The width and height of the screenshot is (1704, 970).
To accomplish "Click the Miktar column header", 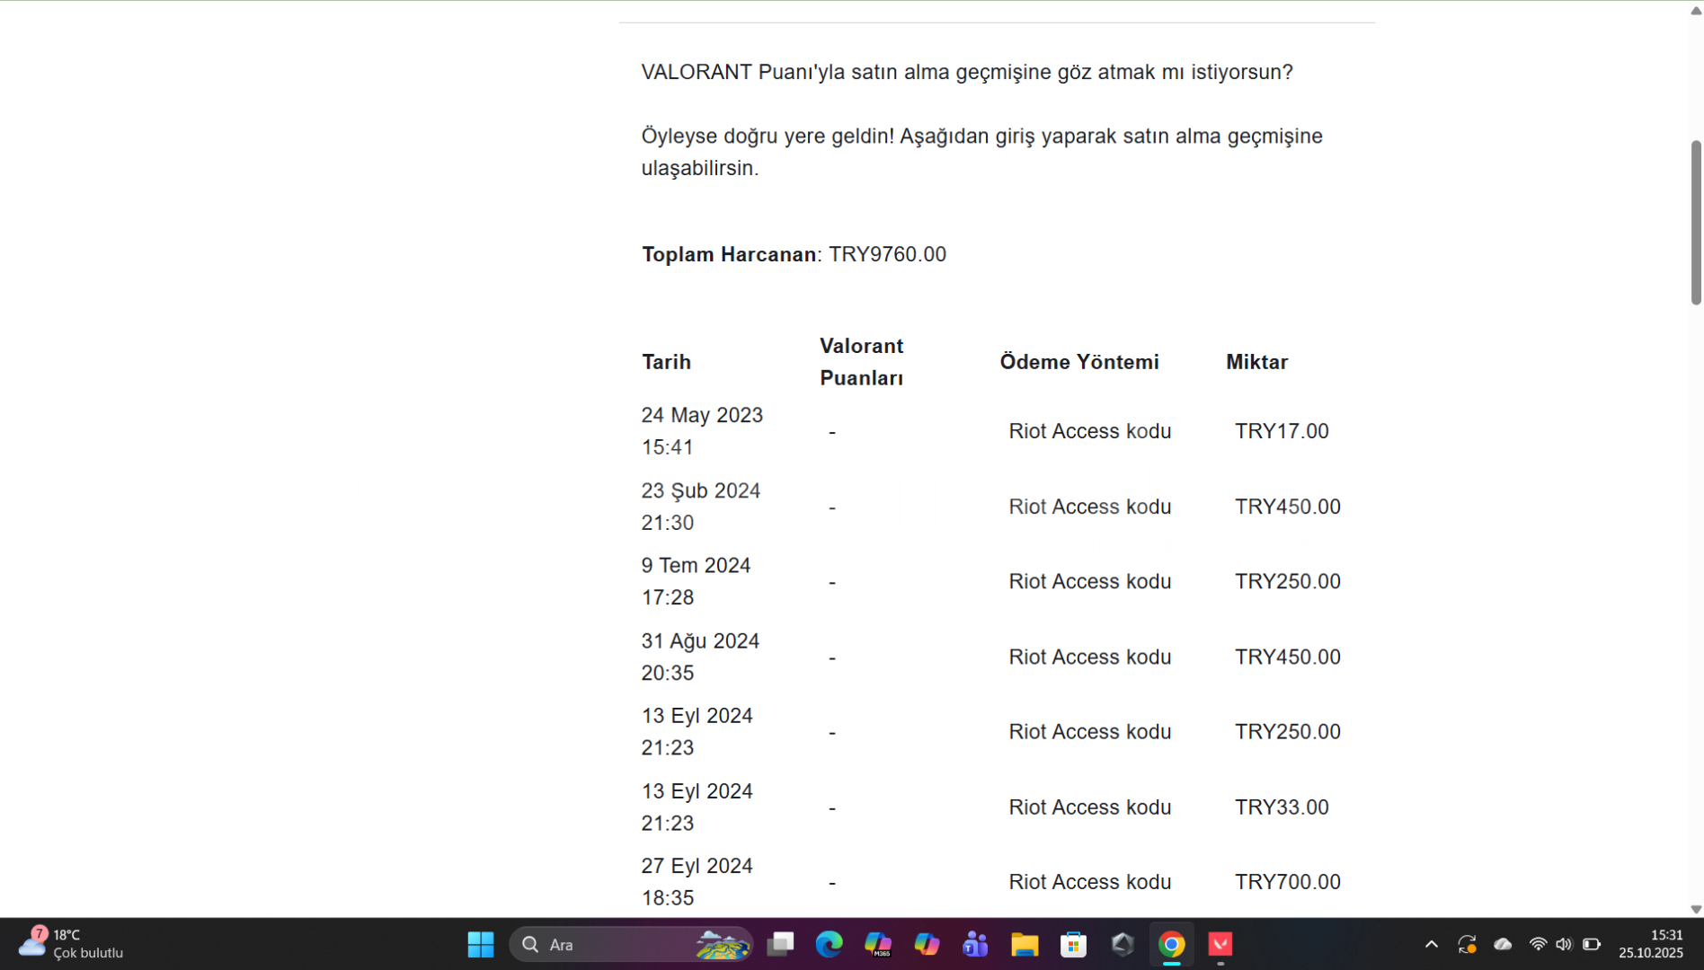I will [1256, 362].
